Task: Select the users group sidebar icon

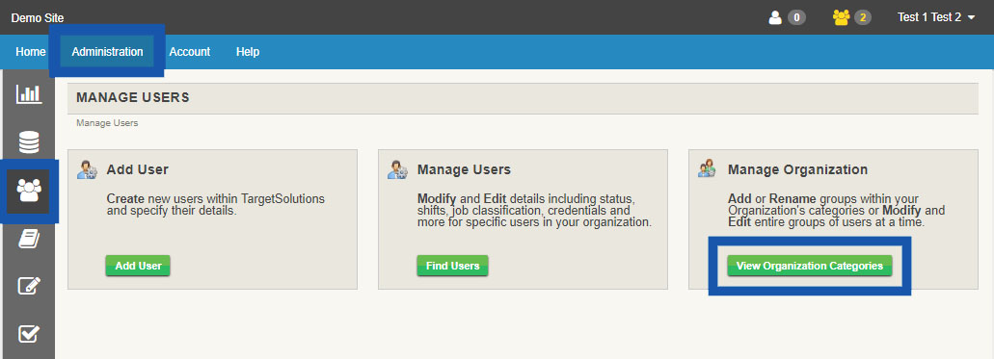Action: (29, 190)
